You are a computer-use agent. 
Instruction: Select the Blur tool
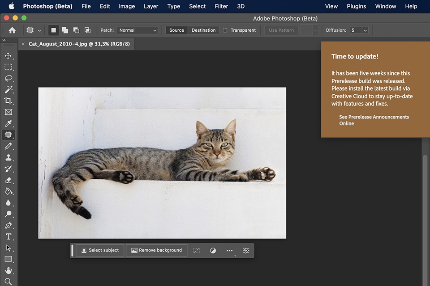pos(8,202)
